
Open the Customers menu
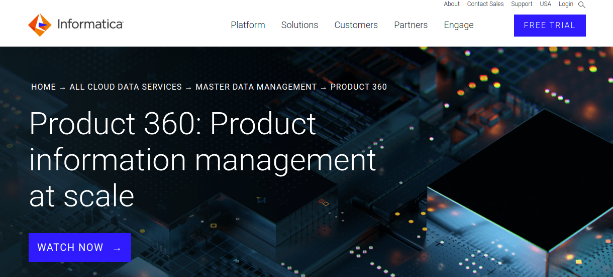click(356, 25)
